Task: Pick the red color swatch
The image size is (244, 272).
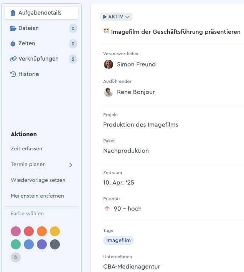Action: pos(29,231)
